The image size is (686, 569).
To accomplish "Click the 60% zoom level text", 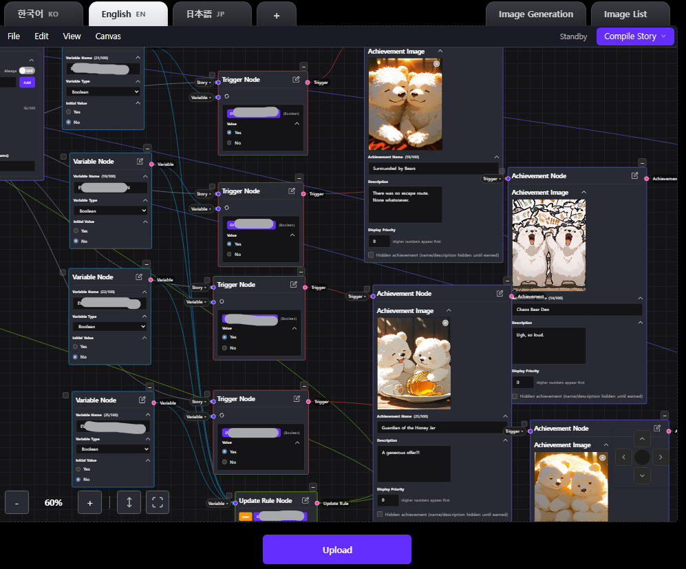I will [x=54, y=503].
